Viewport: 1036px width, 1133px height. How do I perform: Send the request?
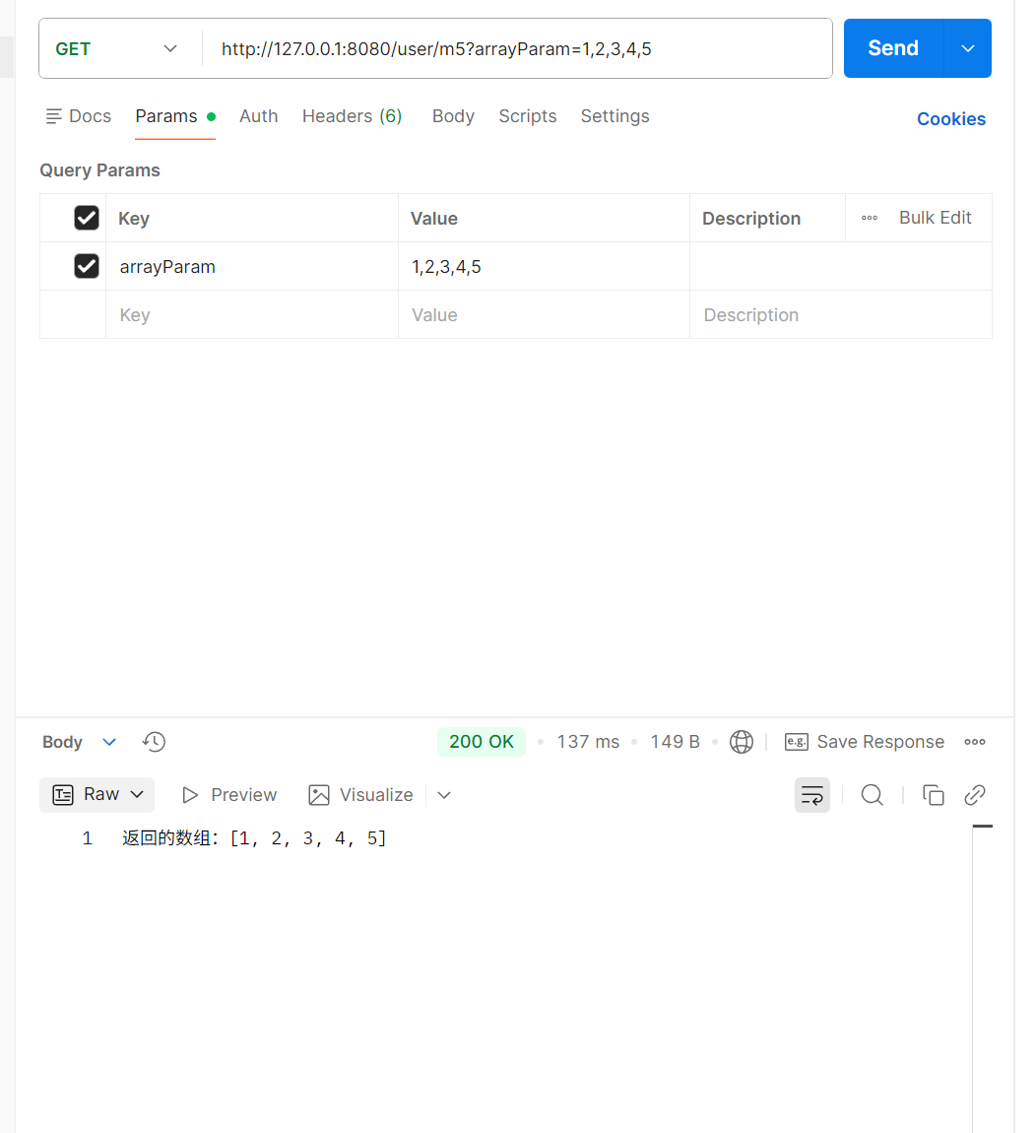tap(893, 48)
